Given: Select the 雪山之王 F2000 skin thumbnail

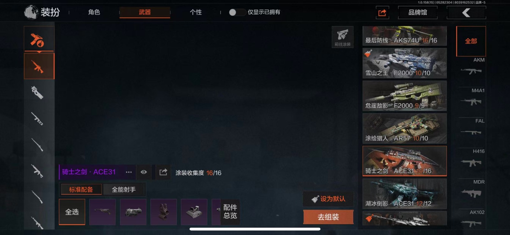Looking at the screenshot, I should [404, 63].
